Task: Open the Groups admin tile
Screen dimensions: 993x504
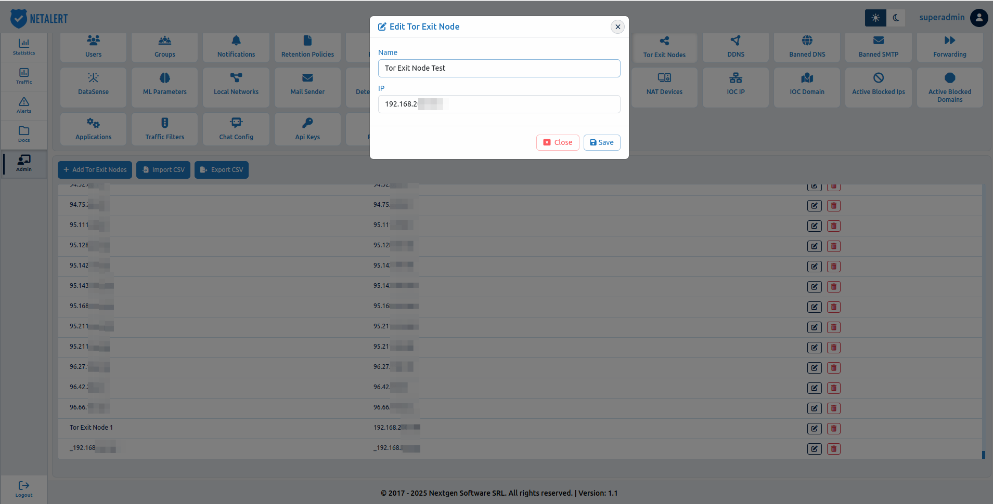Action: pos(164,47)
